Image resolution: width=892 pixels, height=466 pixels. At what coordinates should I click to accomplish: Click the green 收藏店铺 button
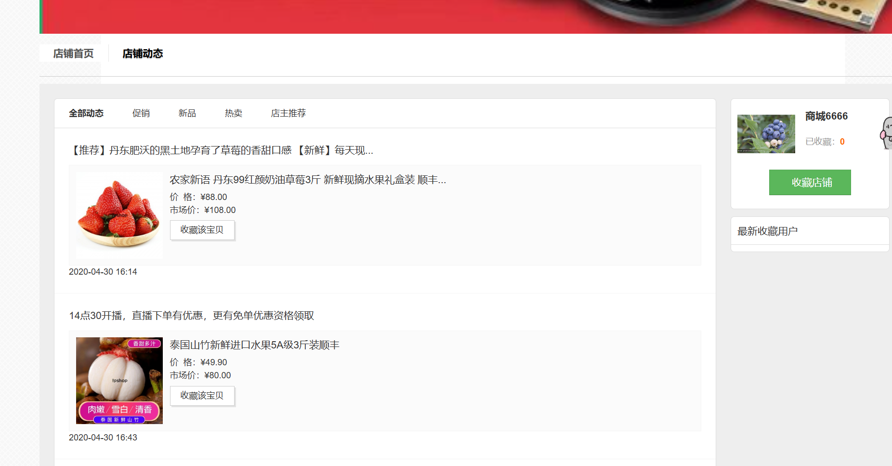[x=810, y=182]
